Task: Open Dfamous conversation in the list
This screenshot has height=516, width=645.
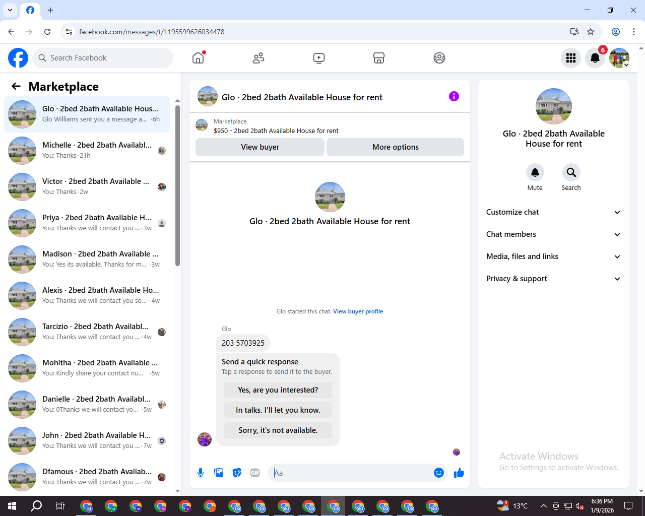Action: 87,477
